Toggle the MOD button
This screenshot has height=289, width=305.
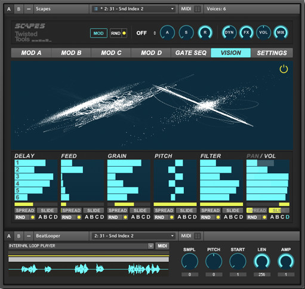click(x=98, y=33)
